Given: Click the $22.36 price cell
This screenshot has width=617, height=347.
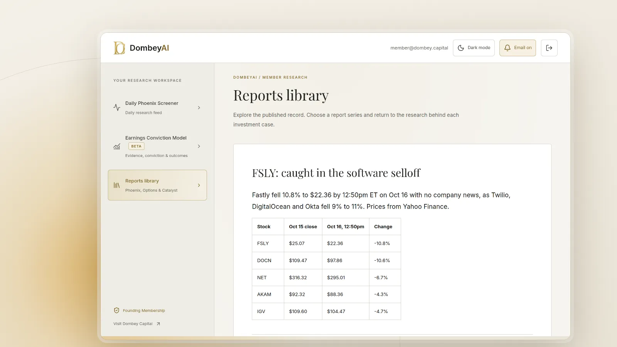Looking at the screenshot, I should pos(346,244).
